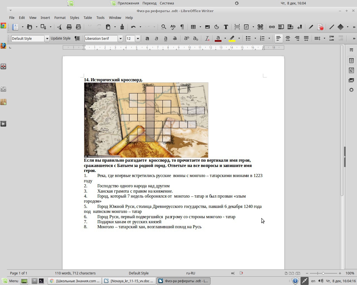Open the Table menu
This screenshot has height=285, width=357.
pos(88,18)
